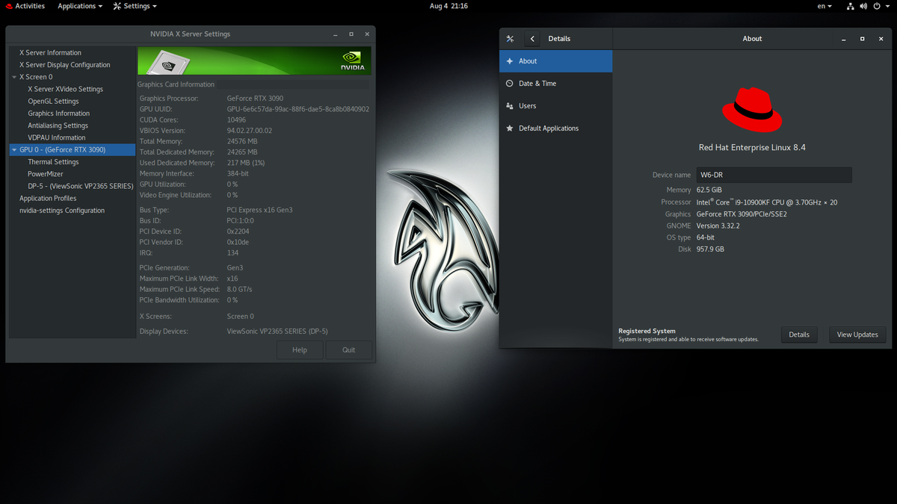
Task: Click Used Dedicated Memory 217 MB (1%)
Action: (247, 163)
